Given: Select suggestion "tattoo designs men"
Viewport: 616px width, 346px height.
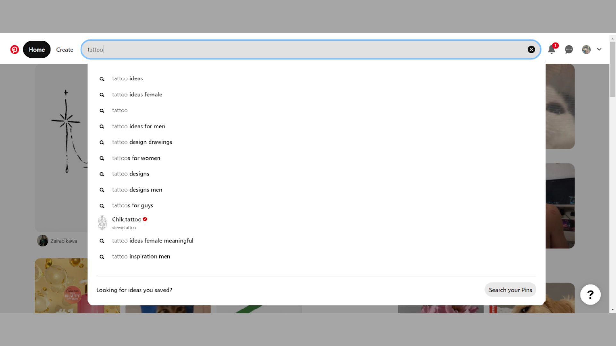Looking at the screenshot, I should 137,190.
